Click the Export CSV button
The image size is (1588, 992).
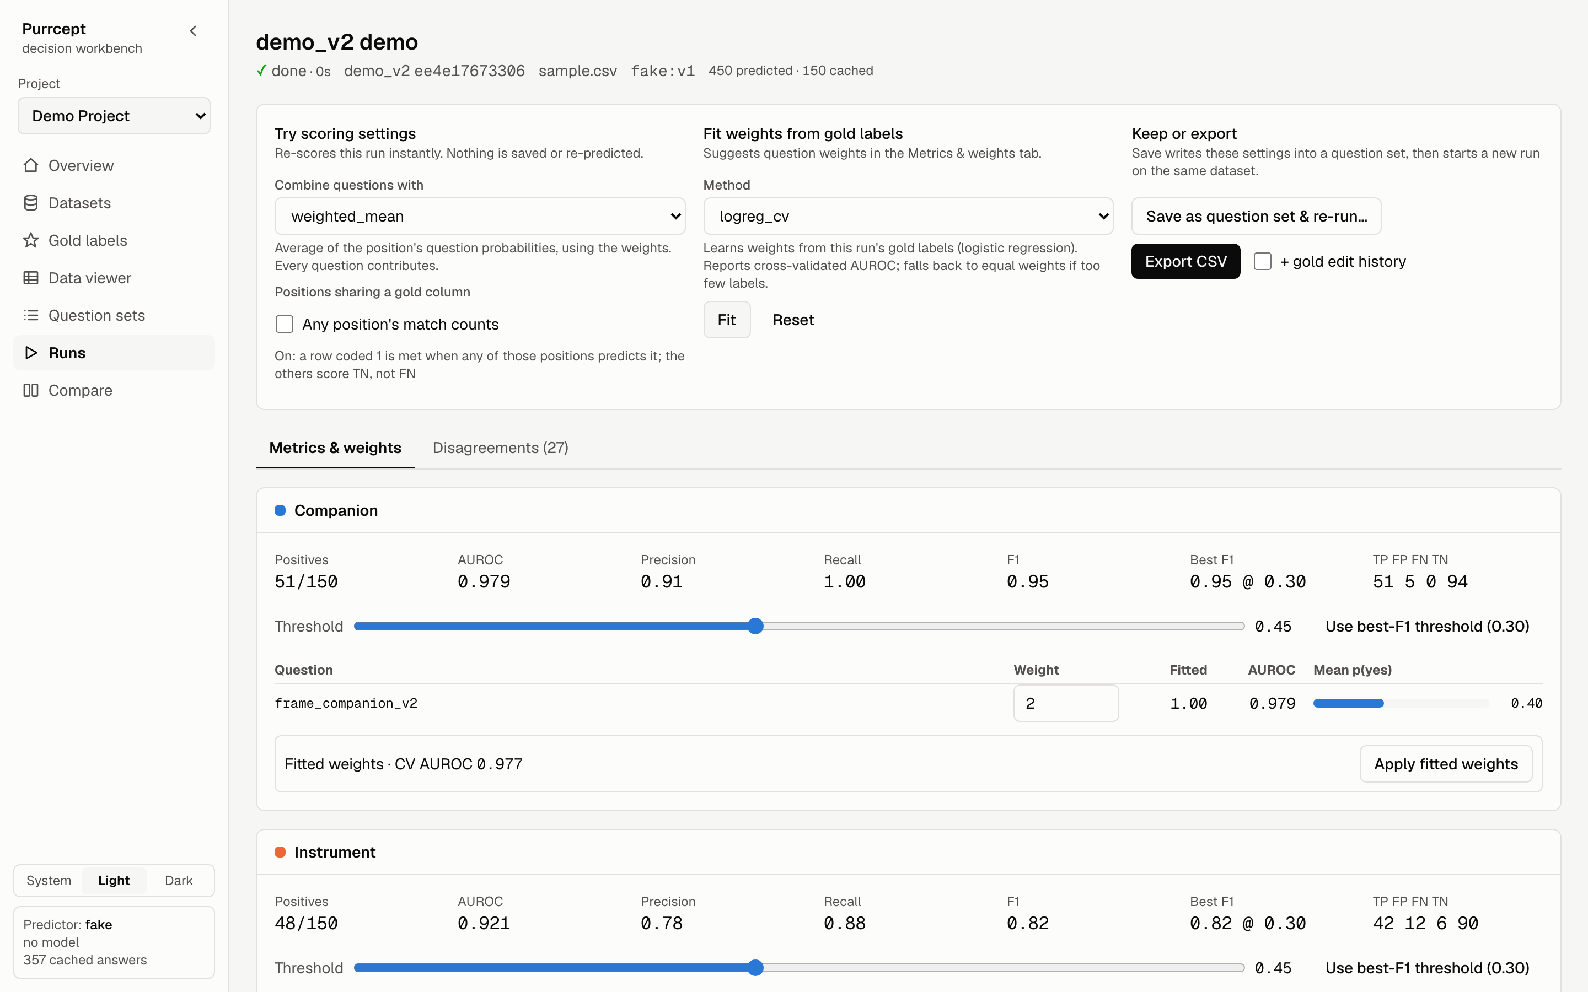pos(1185,261)
